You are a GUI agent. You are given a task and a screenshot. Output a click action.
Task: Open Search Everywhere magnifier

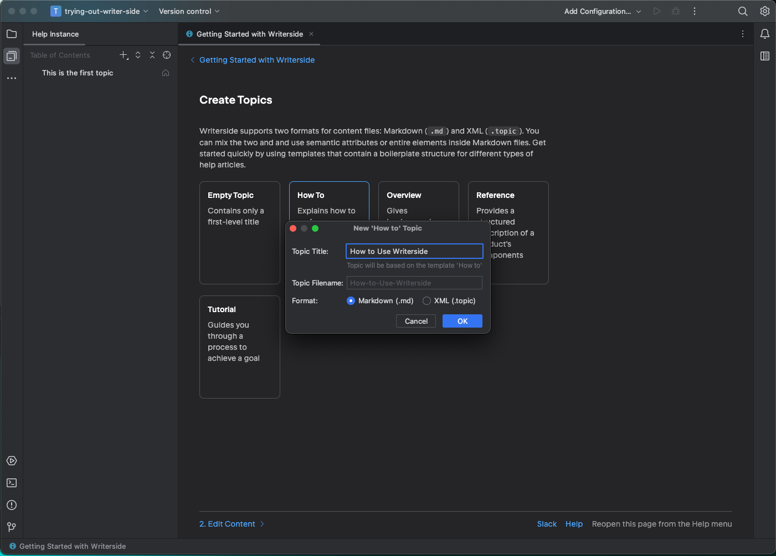coord(743,11)
